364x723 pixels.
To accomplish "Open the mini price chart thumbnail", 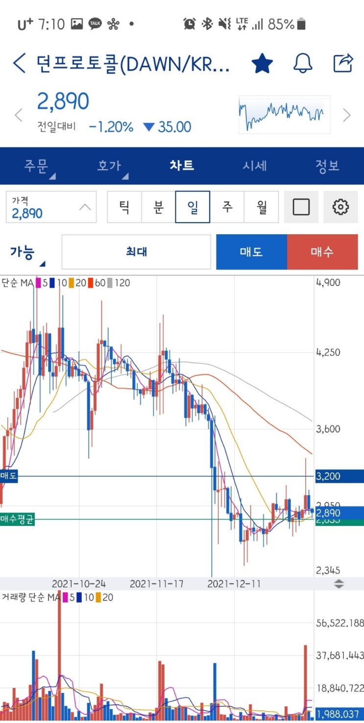I will (284, 115).
